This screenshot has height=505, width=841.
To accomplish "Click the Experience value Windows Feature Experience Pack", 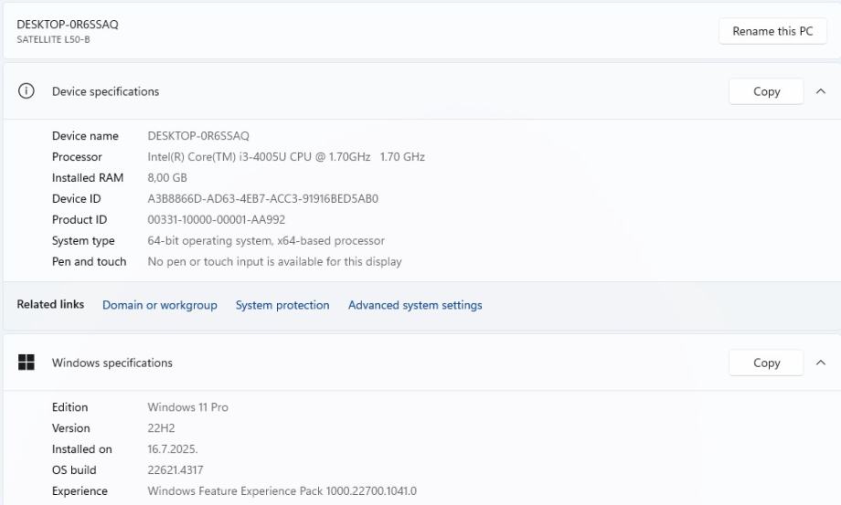I will pos(282,491).
